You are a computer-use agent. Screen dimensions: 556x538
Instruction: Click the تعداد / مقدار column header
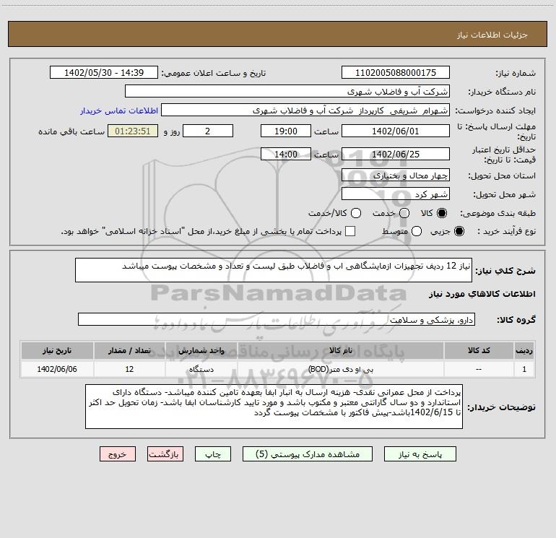(129, 350)
